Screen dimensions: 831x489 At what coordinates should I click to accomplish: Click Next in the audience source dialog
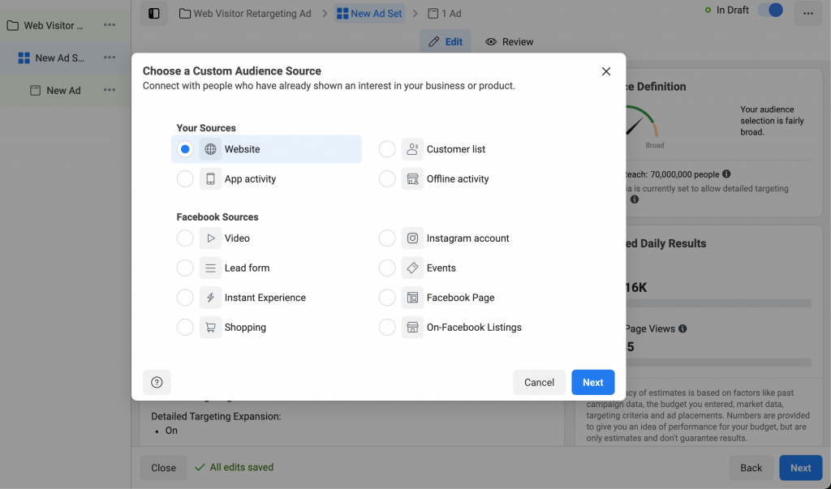coord(592,383)
